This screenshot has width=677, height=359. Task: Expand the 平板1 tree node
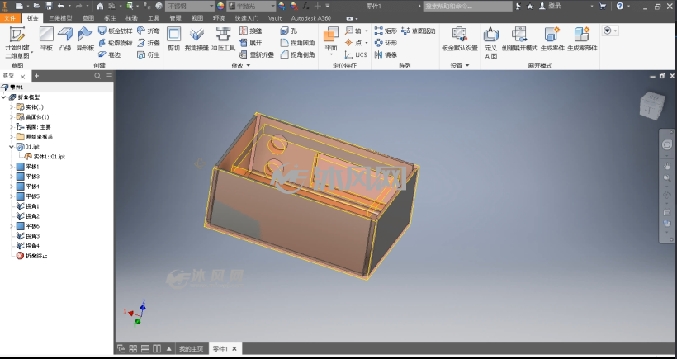12,167
